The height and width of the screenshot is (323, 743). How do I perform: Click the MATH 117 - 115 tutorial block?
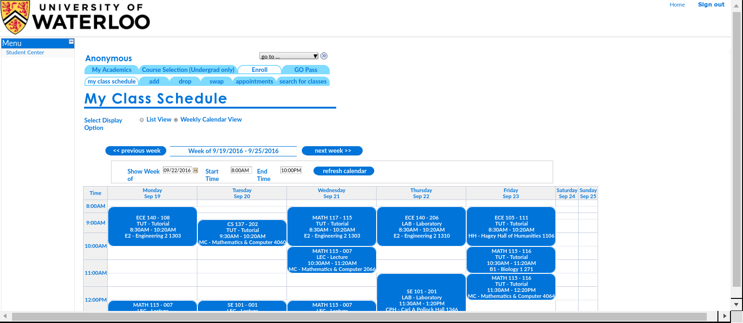click(x=332, y=226)
